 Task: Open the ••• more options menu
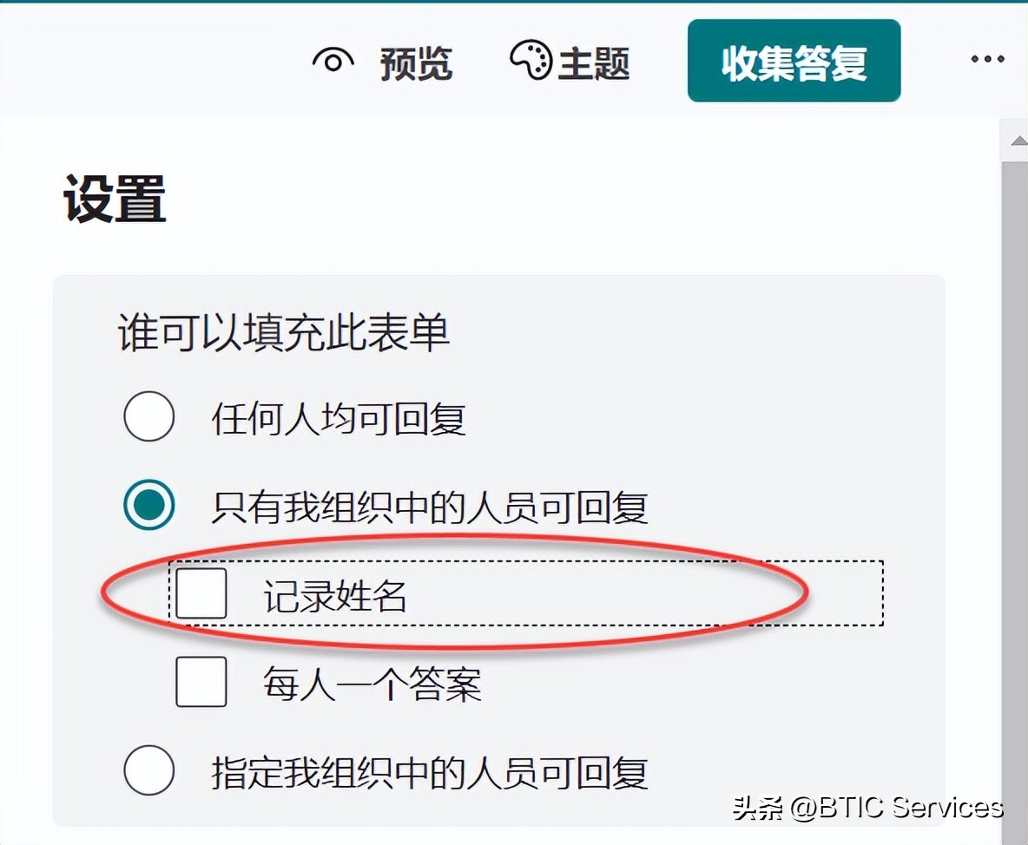(x=987, y=59)
